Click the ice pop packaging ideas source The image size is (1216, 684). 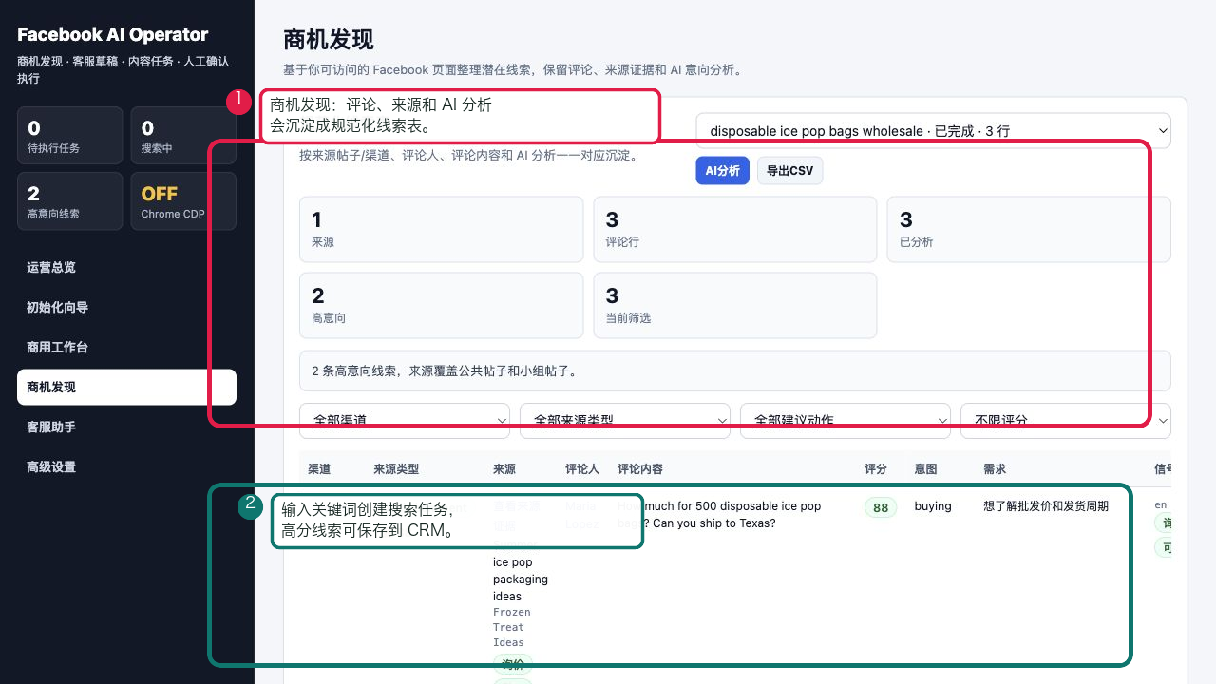point(521,579)
